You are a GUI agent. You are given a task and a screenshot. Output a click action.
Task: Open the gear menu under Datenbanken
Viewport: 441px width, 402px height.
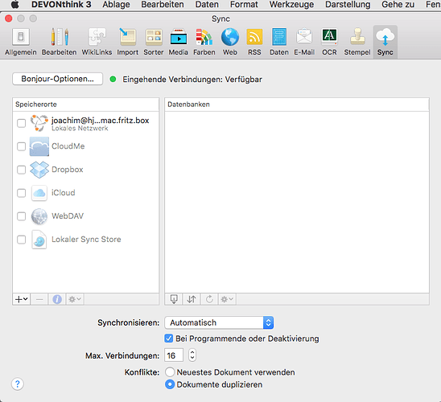[227, 299]
